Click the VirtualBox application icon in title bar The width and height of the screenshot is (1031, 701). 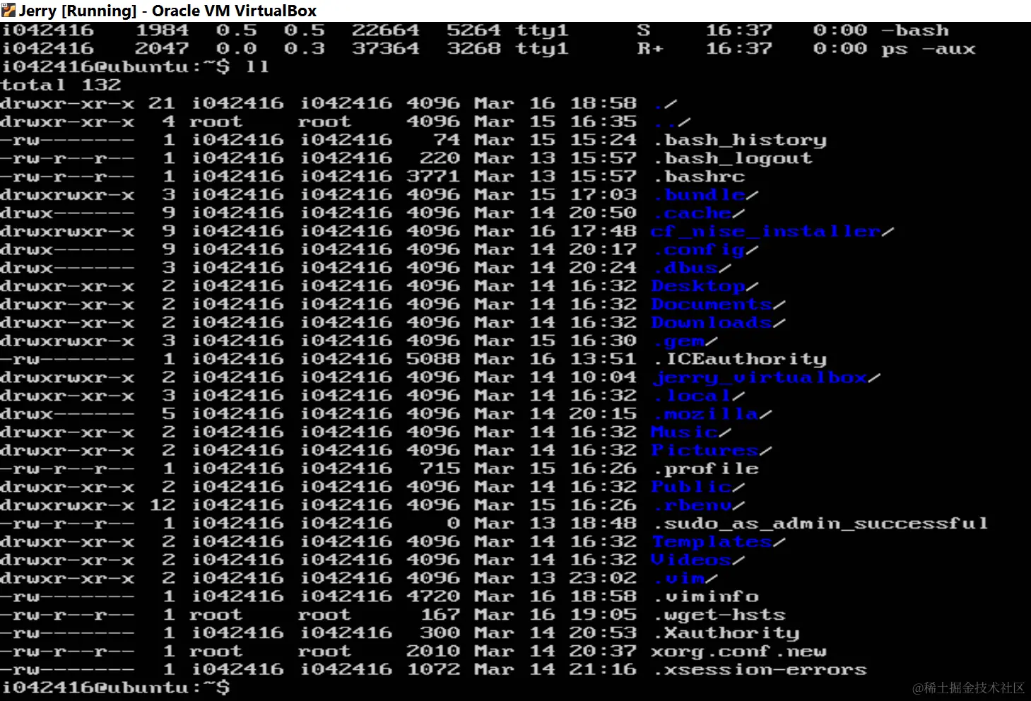tap(10, 10)
